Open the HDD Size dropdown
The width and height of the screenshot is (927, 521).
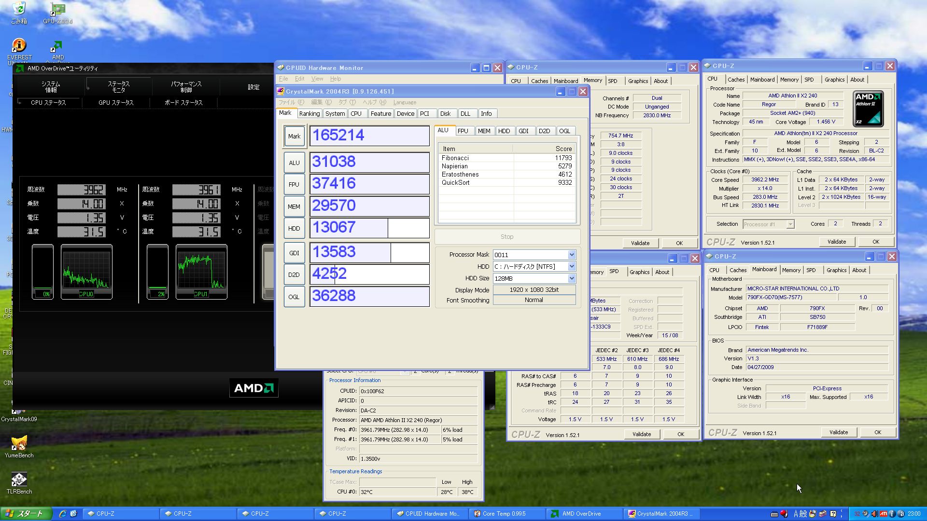click(572, 278)
